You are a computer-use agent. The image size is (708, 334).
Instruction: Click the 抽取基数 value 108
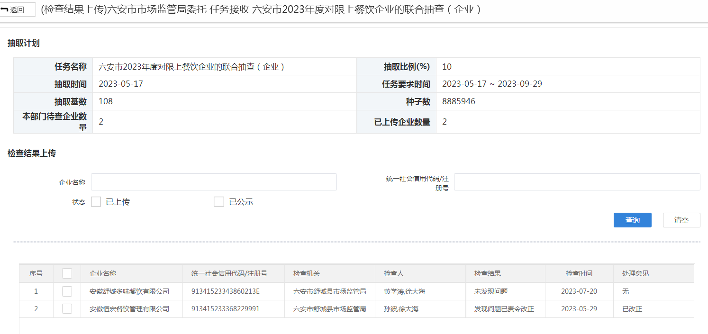point(106,101)
